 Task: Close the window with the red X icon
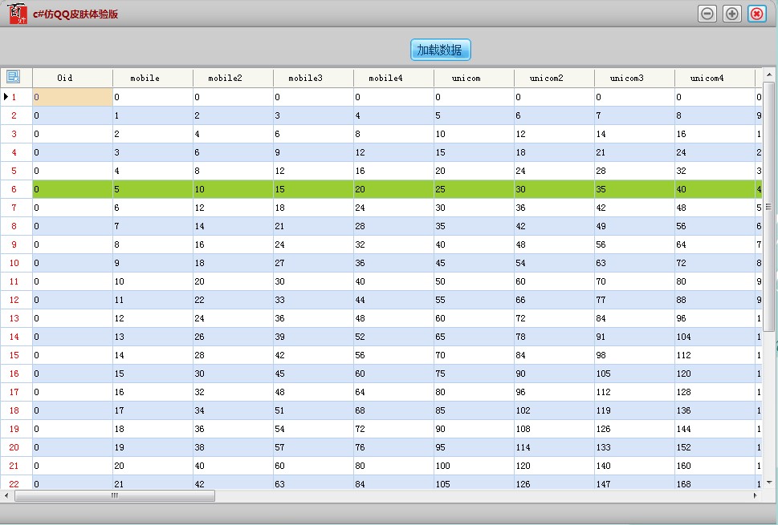click(x=756, y=14)
